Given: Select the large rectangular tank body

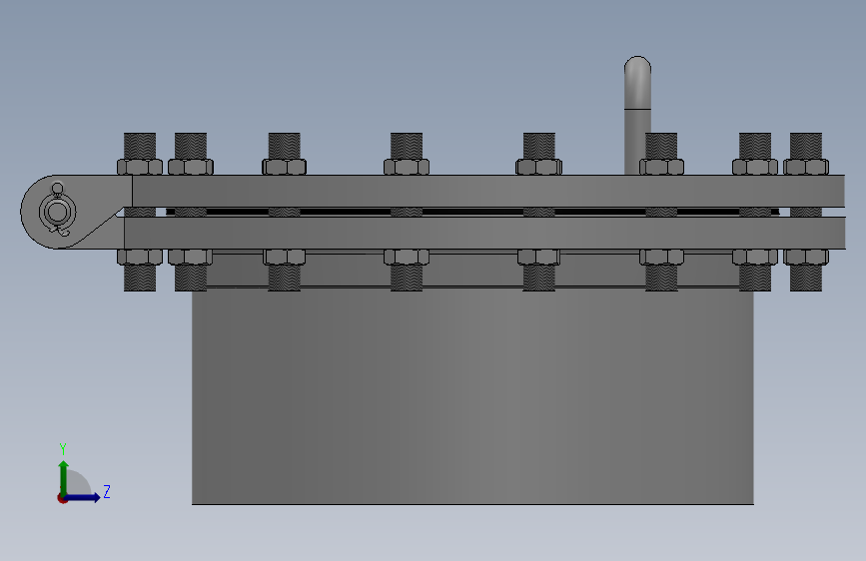Looking at the screenshot, I should click(x=472, y=395).
